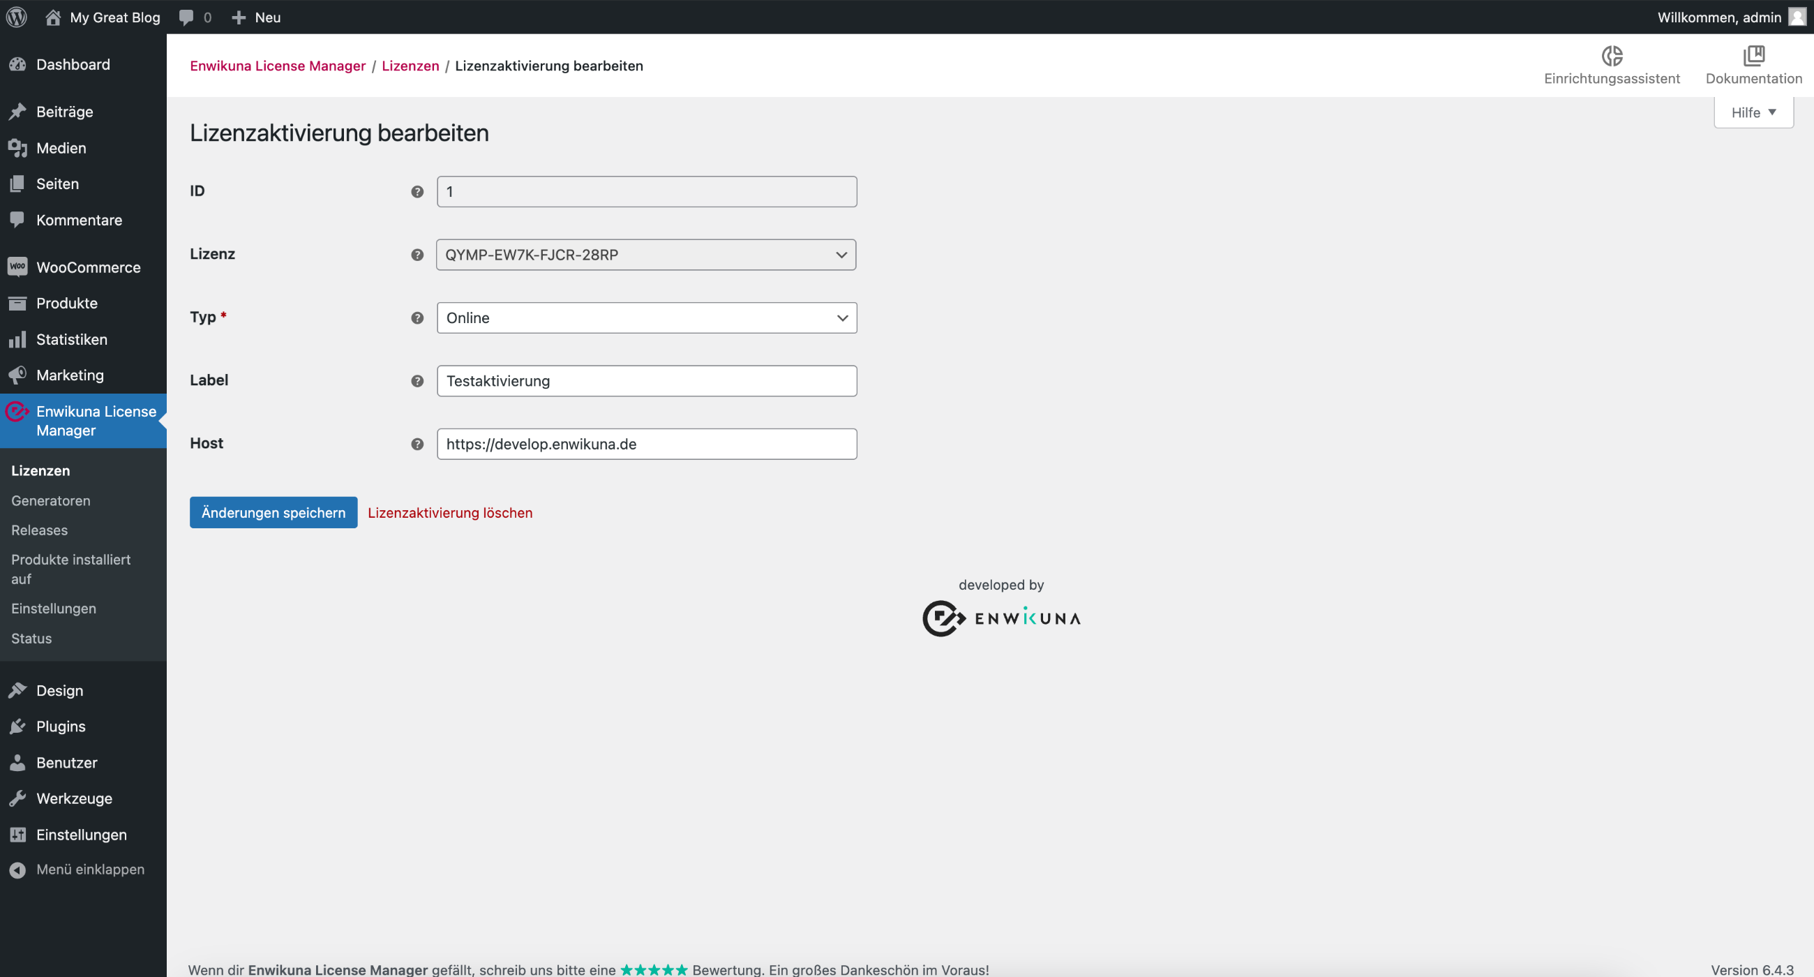Click Änderungen speichern button
Screen dimensions: 1814x977
[273, 513]
